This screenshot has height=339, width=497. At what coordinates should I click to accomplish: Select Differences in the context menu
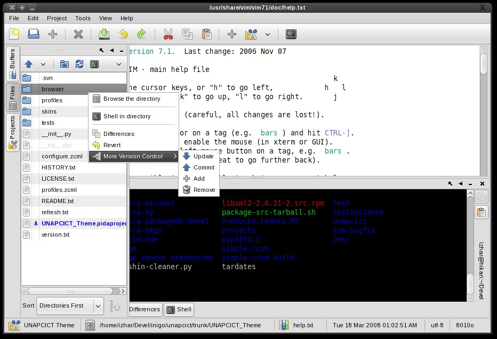tap(133, 134)
